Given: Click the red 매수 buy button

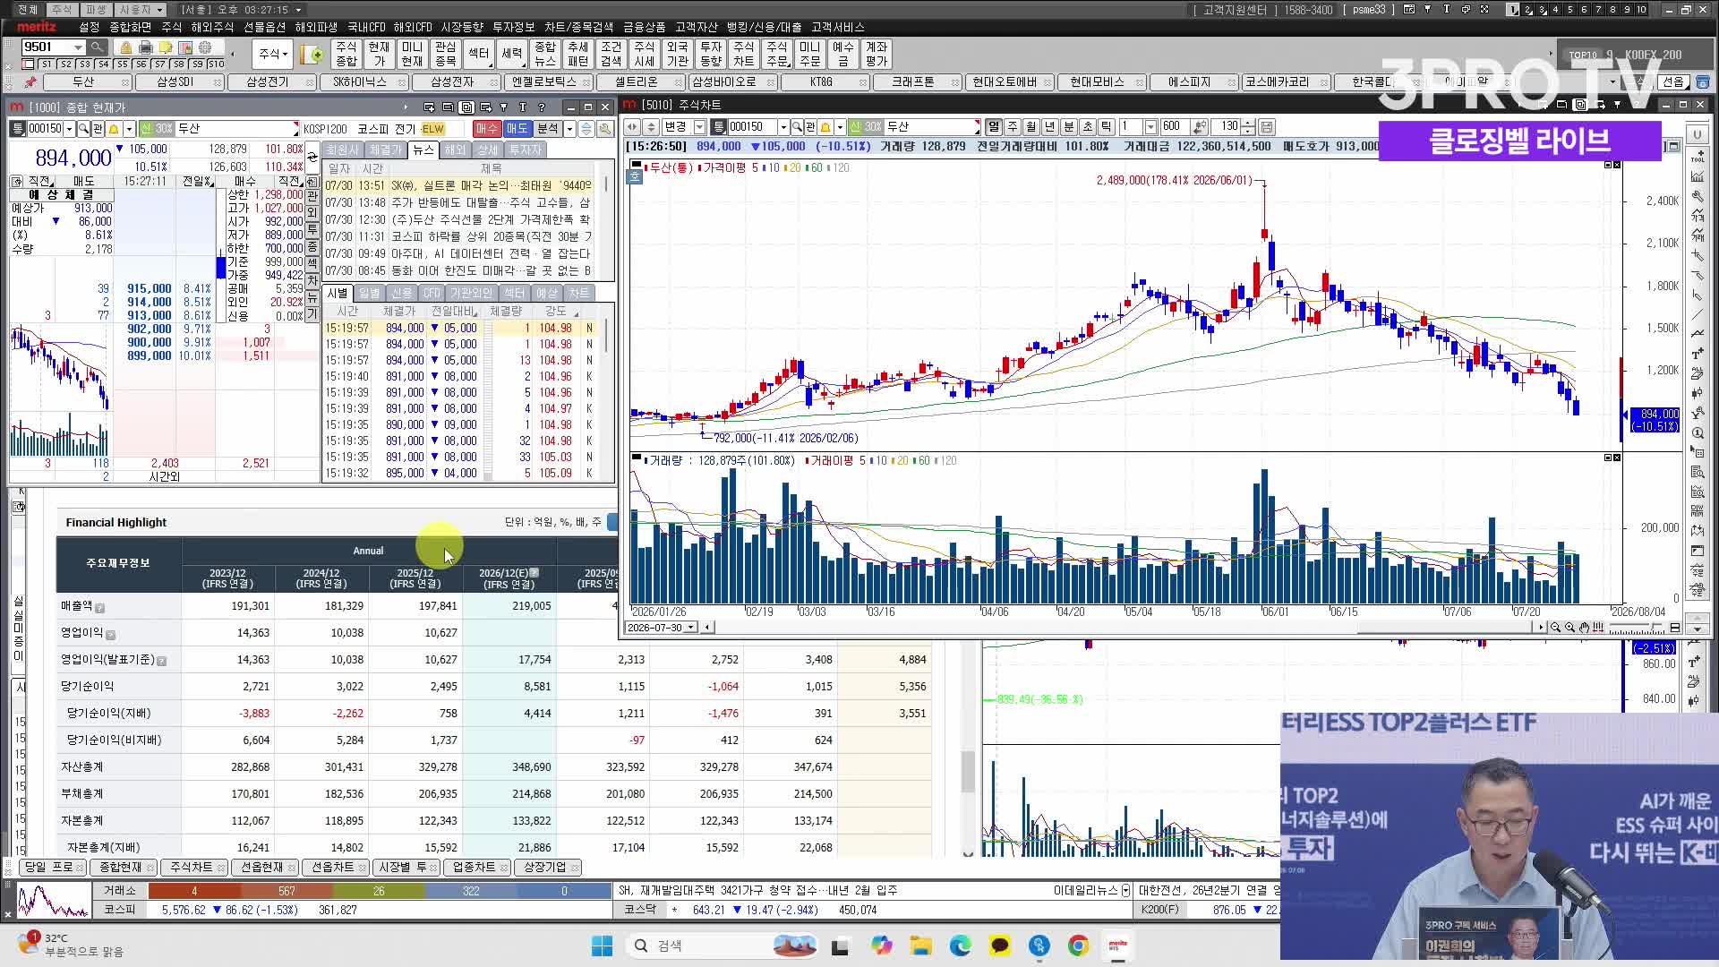Looking at the screenshot, I should coord(486,129).
